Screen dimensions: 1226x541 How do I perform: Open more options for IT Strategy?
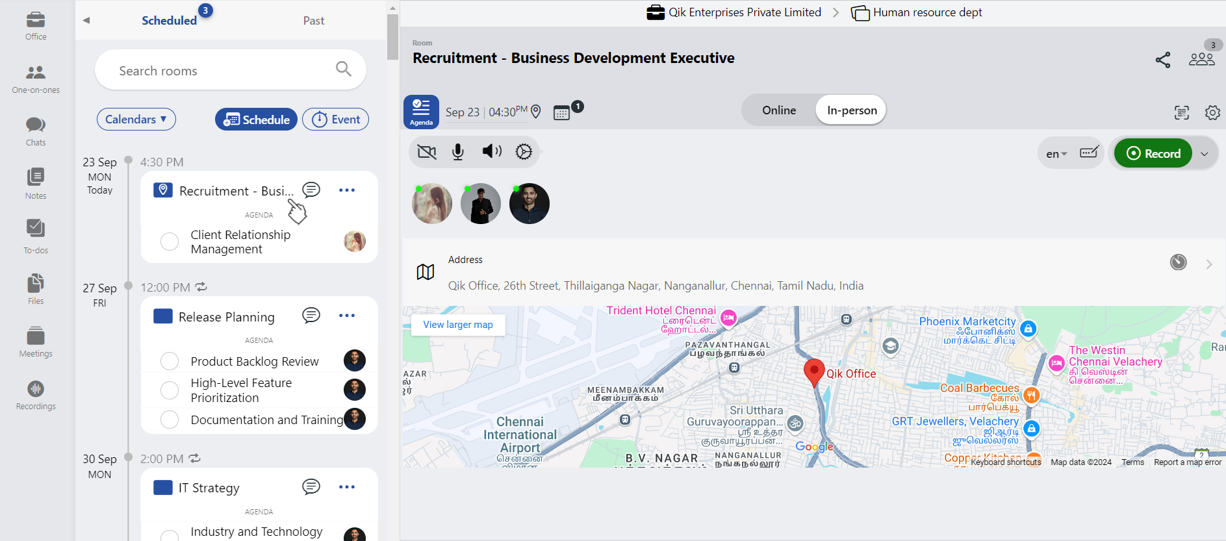[347, 487]
